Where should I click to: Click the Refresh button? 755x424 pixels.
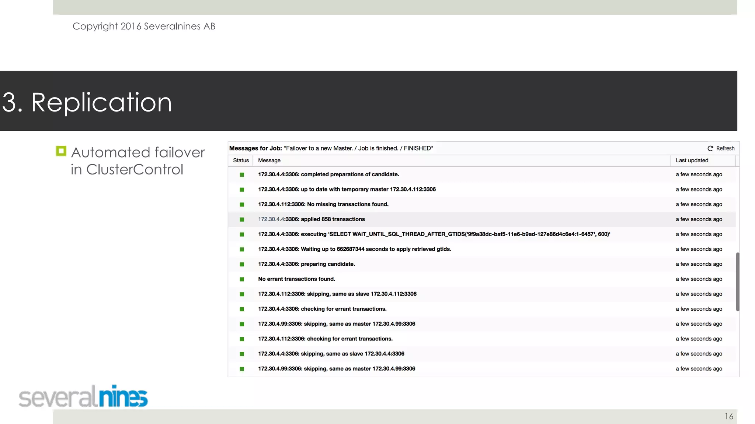coord(721,148)
